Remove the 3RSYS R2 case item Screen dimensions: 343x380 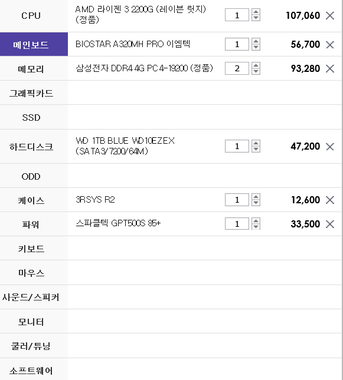coord(330,200)
